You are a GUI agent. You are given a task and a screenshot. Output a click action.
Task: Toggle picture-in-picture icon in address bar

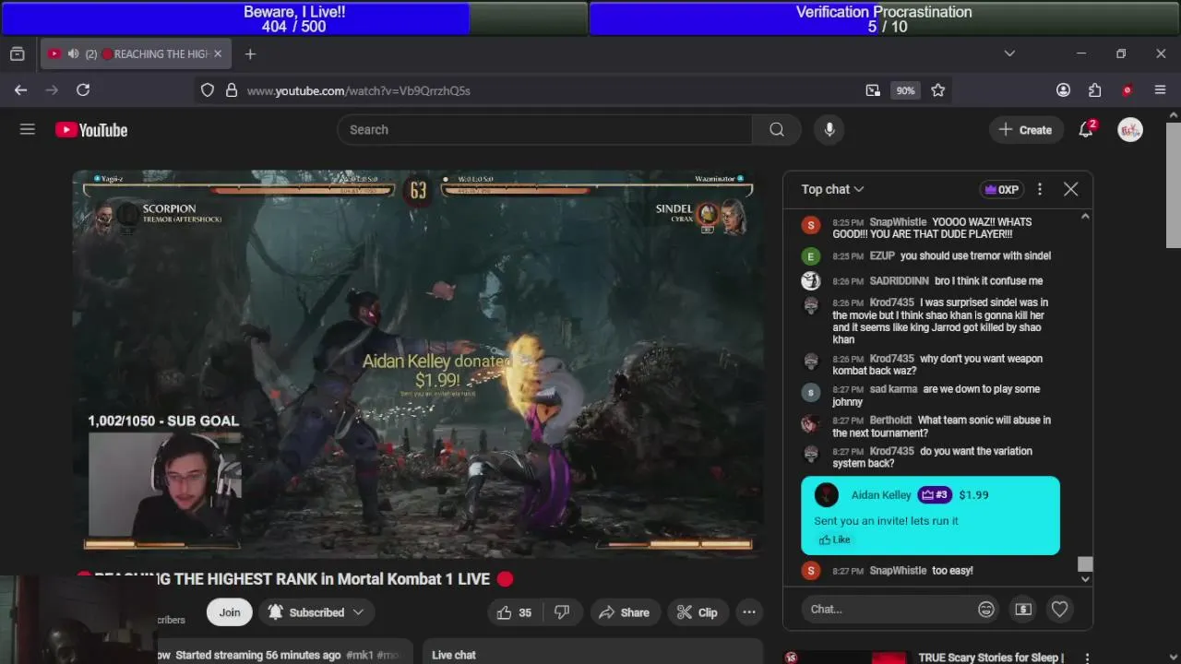click(873, 90)
